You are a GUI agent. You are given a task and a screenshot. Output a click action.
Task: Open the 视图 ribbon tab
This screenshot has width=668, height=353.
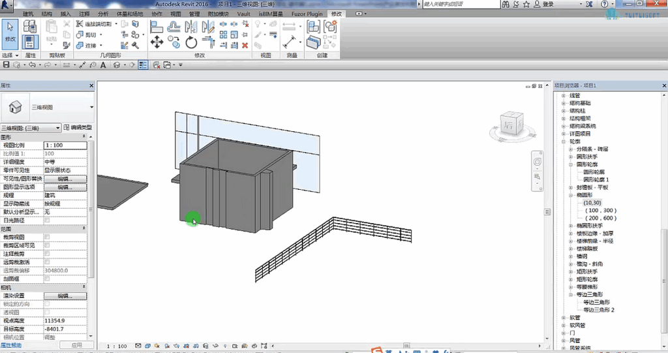(x=175, y=14)
